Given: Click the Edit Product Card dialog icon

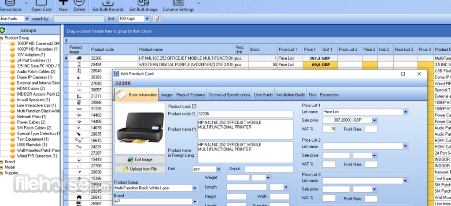Looking at the screenshot, I should (x=116, y=74).
